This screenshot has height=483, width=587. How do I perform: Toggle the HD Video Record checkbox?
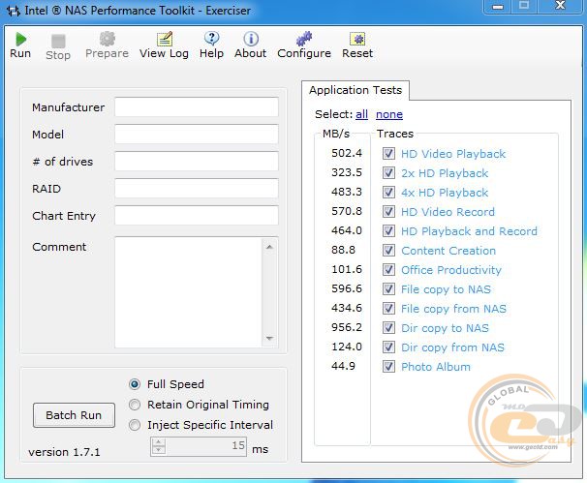(388, 212)
